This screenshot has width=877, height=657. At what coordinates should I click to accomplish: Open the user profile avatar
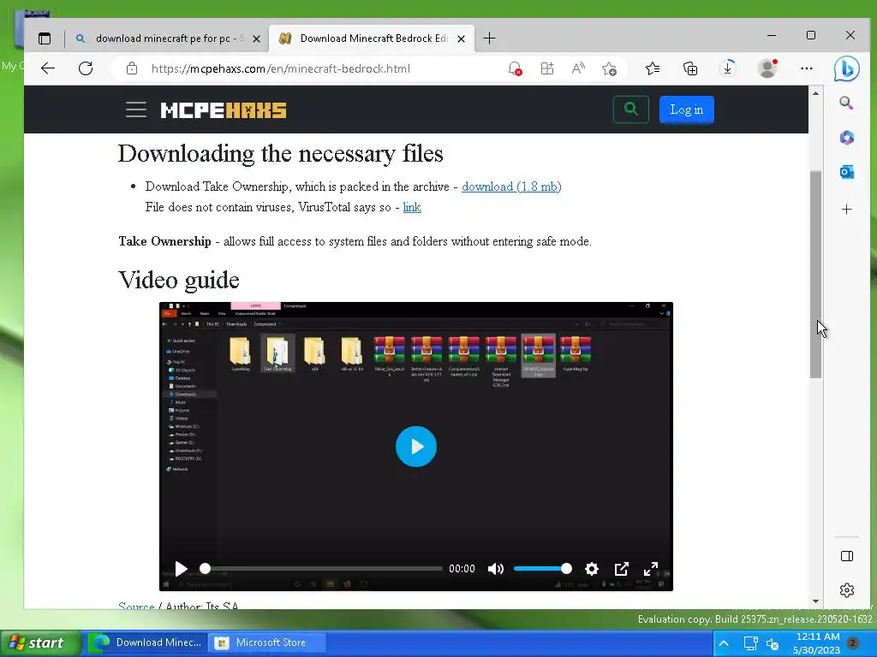[x=767, y=68]
